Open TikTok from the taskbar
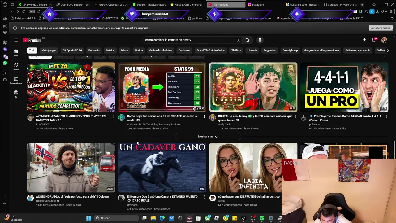Image resolution: width=396 pixels, height=223 pixels. 243,218
